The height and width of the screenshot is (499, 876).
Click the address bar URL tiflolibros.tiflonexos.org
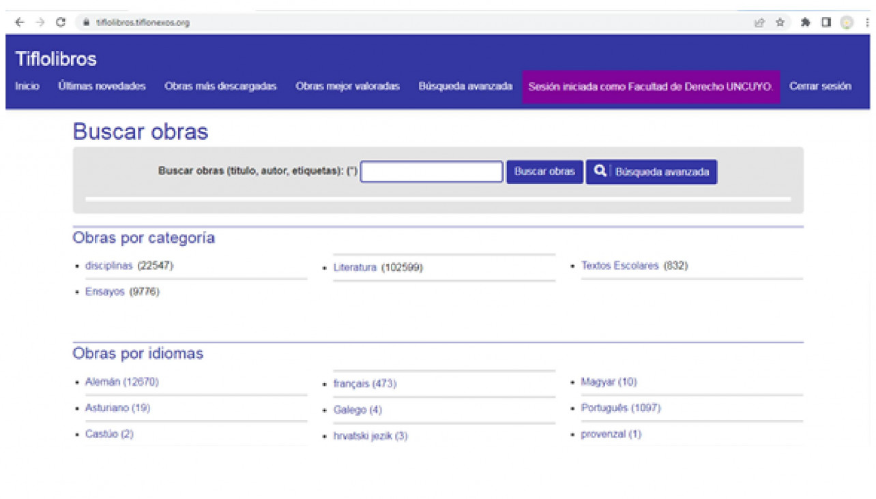coord(143,22)
